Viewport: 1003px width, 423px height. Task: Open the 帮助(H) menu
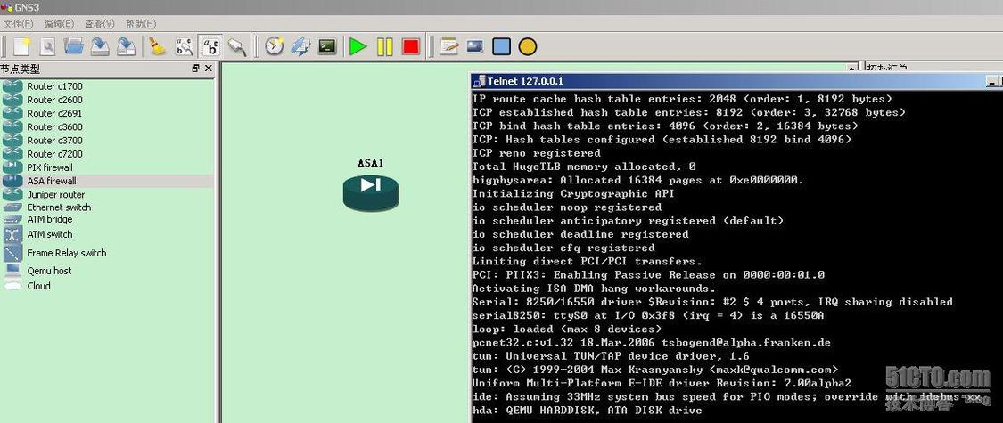coord(141,24)
